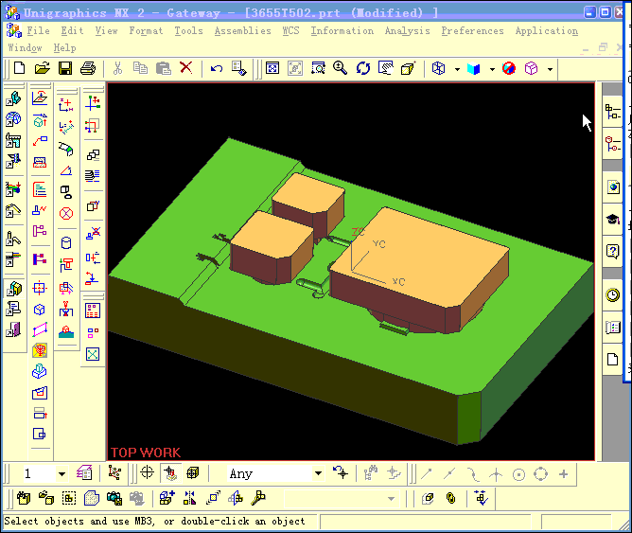Expand the 'Any' selection filter dropdown
The height and width of the screenshot is (533, 632).
click(318, 473)
